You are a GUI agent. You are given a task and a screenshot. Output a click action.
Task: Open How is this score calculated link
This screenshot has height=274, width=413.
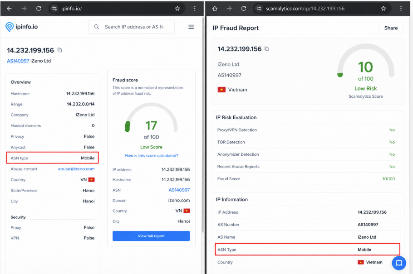[151, 156]
